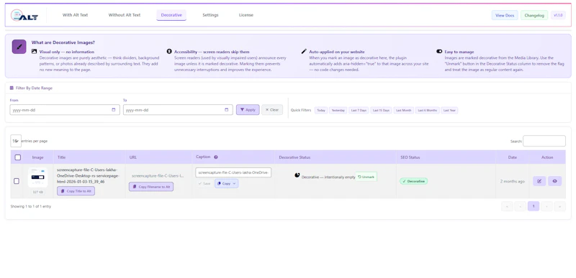This screenshot has width=576, height=278.
Task: Filter by Last 15 Days
Action: (382, 110)
